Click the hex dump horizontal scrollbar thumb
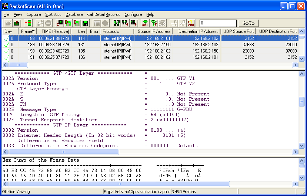This screenshot has width=307, height=196. tap(119, 184)
